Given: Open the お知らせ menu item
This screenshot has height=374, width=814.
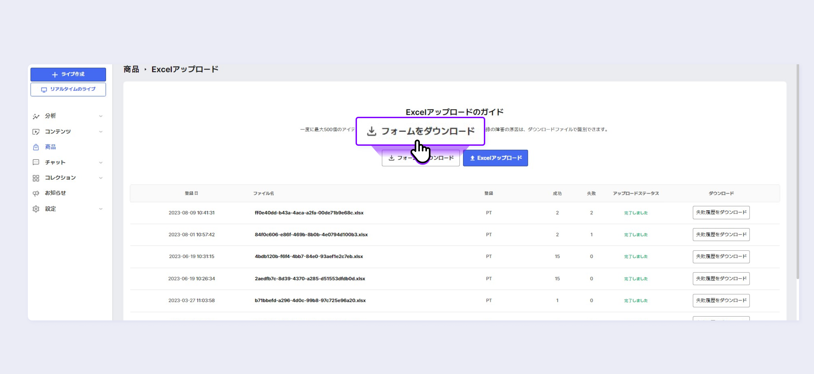Looking at the screenshot, I should 55,193.
